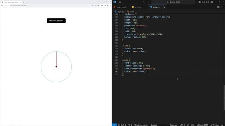Toggle the bottom panel layout icon
The height and width of the screenshot is (126, 225).
[204, 2]
